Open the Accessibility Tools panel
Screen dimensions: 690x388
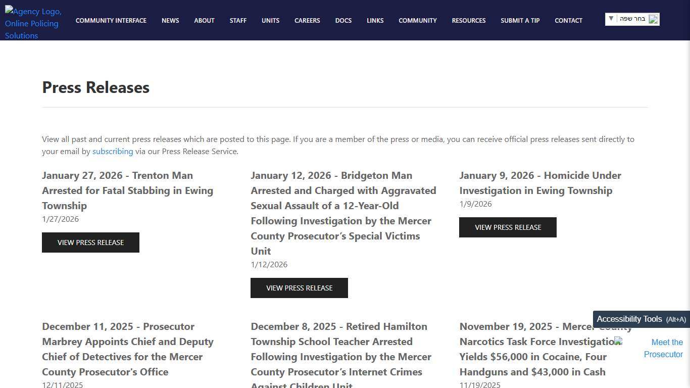(x=640, y=319)
